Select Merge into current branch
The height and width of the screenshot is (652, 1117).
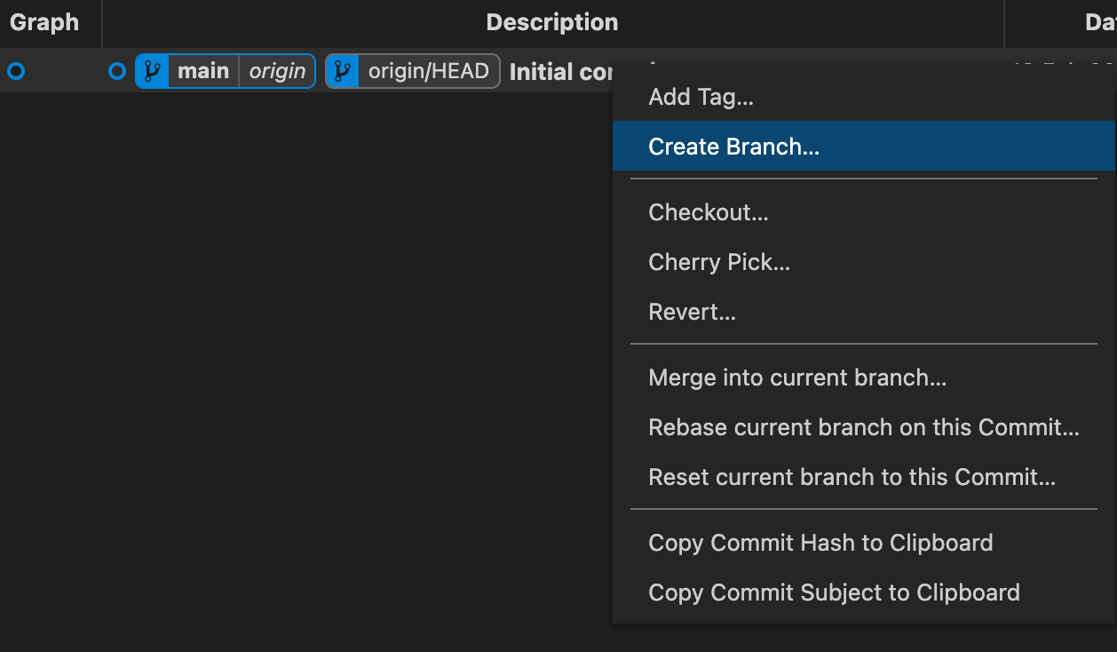tap(796, 378)
